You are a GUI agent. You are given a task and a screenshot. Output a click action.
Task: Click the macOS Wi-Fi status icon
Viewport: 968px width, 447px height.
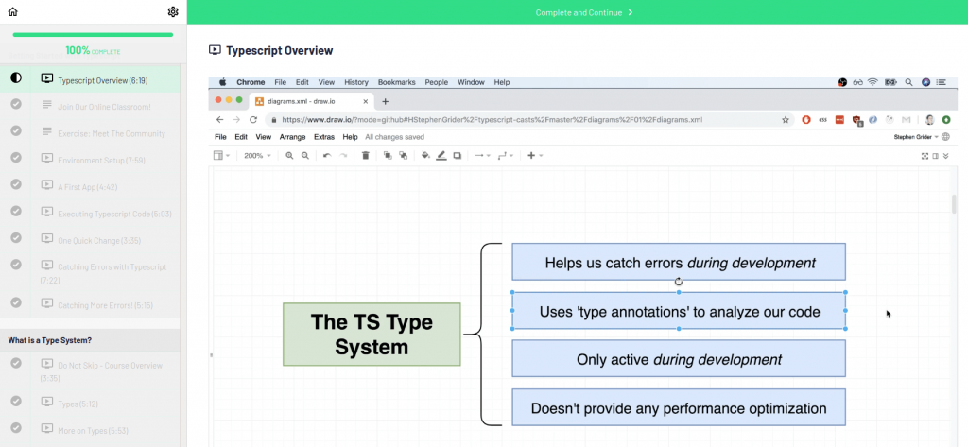[873, 82]
